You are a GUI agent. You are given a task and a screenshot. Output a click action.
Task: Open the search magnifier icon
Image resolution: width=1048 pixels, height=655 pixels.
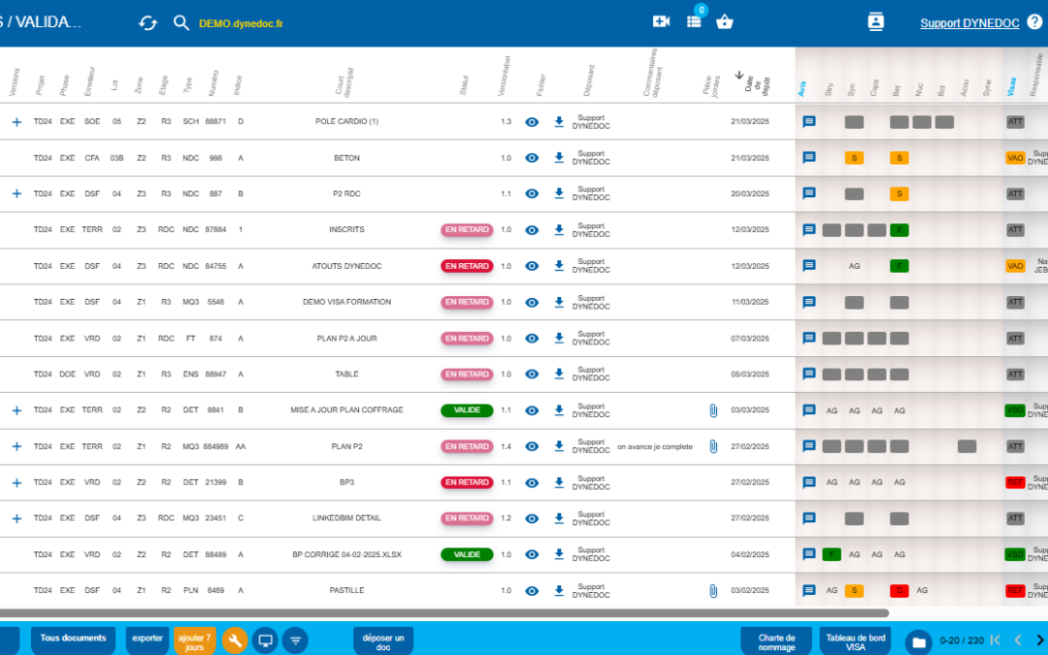pyautogui.click(x=181, y=22)
